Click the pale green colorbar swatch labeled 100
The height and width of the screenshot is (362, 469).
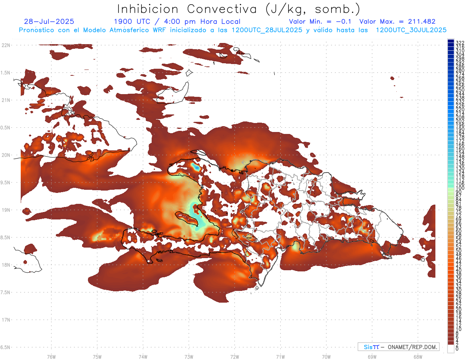tap(451, 189)
